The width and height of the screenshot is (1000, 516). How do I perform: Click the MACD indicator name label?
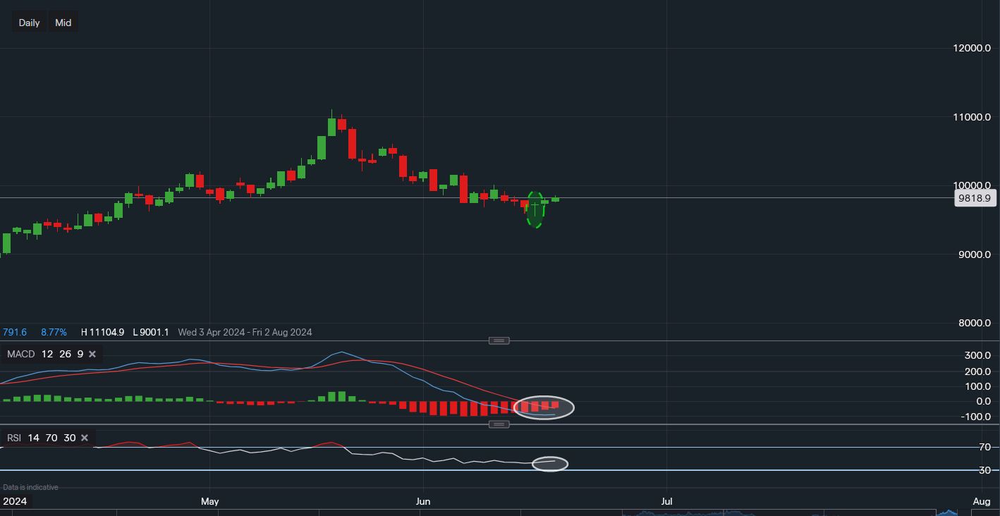[x=20, y=354]
